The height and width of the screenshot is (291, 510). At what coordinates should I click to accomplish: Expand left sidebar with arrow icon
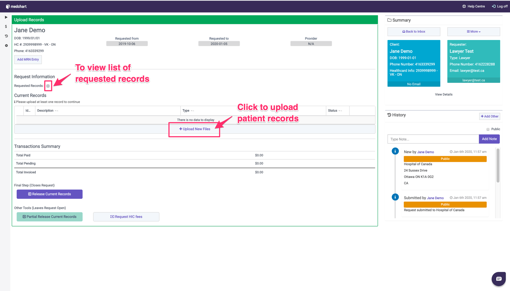6,17
